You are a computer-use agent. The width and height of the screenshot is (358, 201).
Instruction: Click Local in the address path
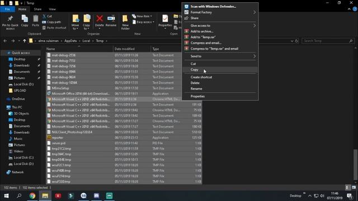coord(86,41)
